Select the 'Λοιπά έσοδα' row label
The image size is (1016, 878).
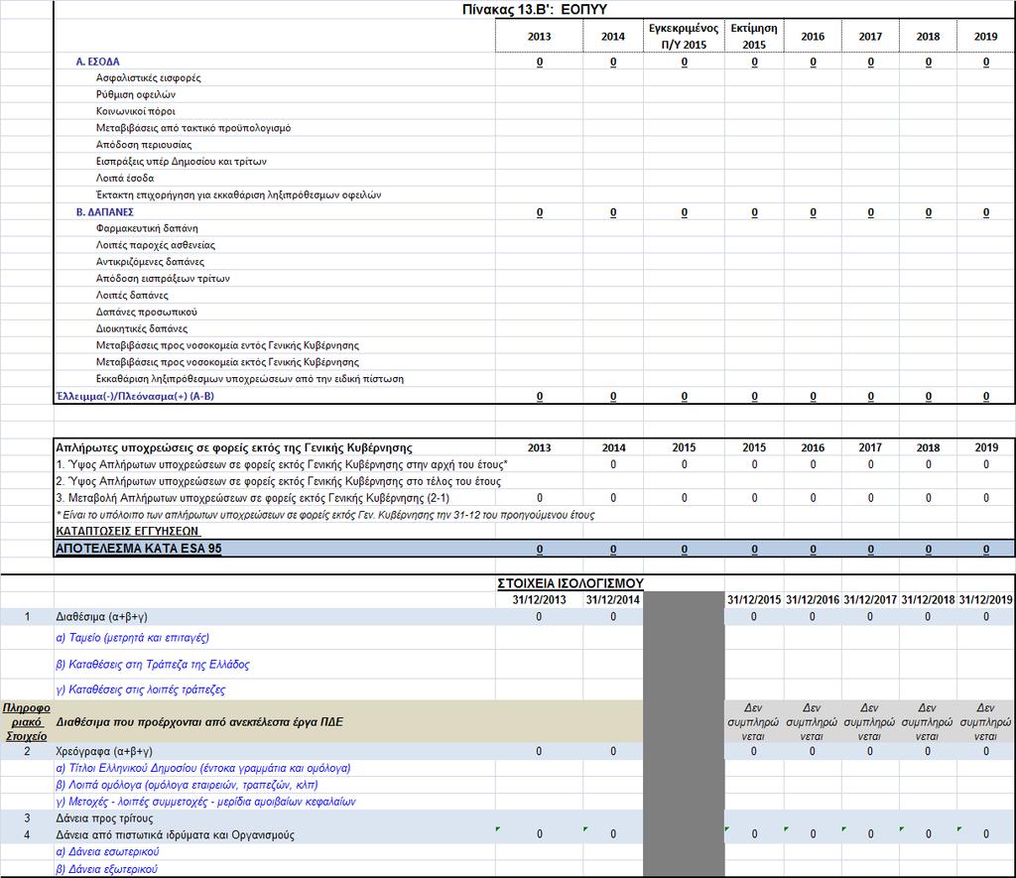tap(125, 179)
